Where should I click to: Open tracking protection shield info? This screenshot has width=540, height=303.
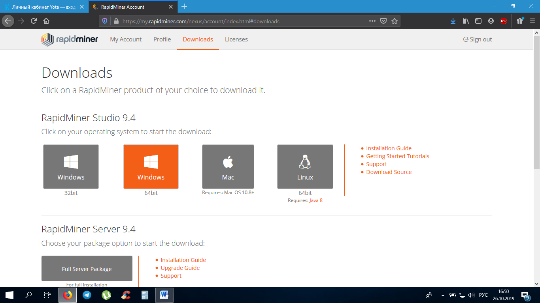(105, 21)
